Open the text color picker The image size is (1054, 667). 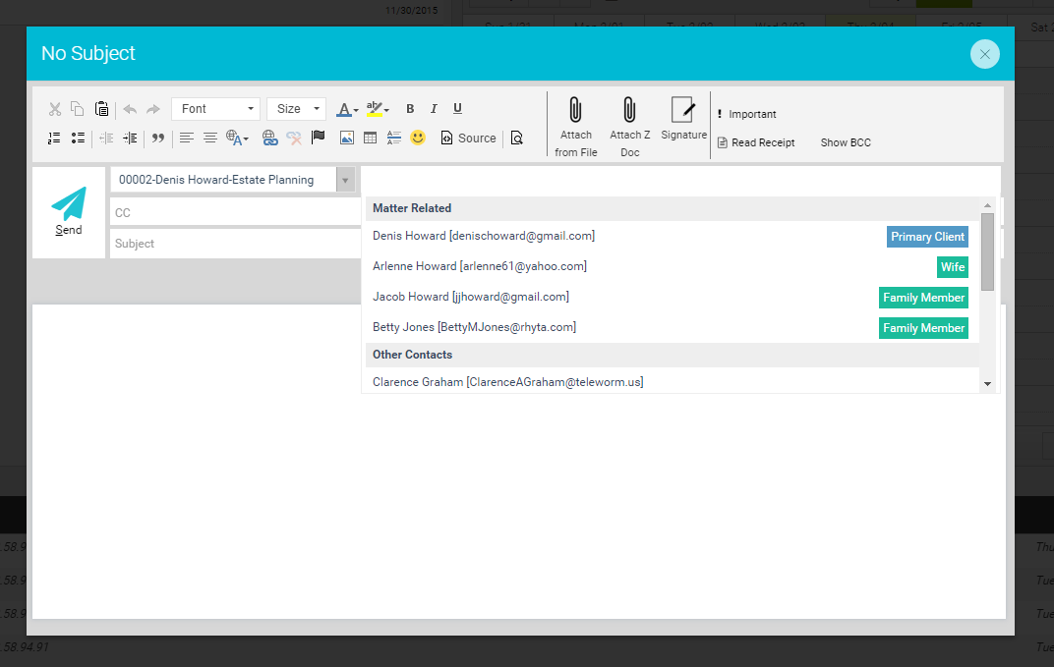(347, 109)
